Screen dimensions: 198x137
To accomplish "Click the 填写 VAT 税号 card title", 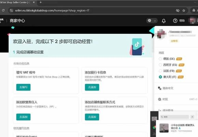I will pyautogui.click(x=26, y=72).
